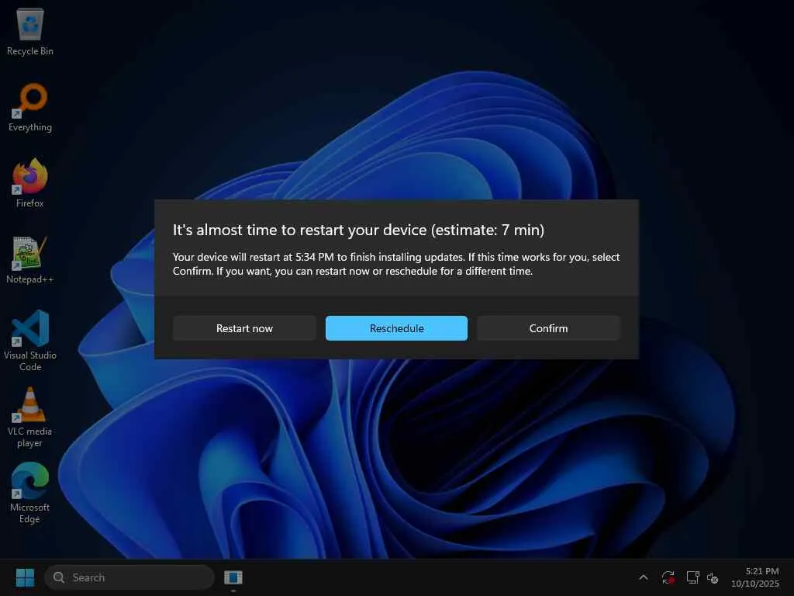
Task: Confirm the 5:34 PM restart time
Action: [x=548, y=328]
